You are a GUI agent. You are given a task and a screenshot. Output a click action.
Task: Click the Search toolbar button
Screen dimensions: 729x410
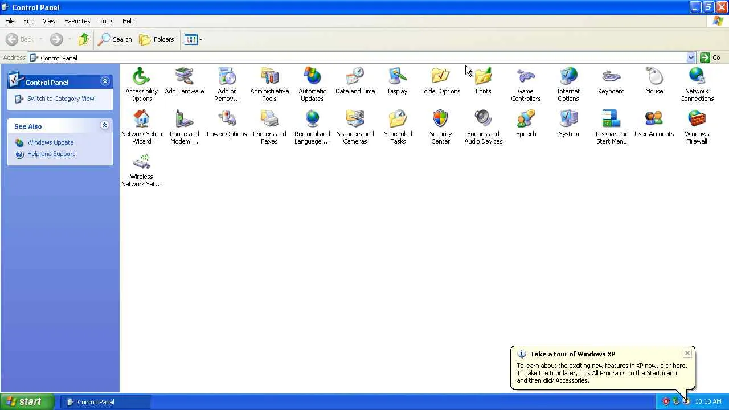pos(115,39)
